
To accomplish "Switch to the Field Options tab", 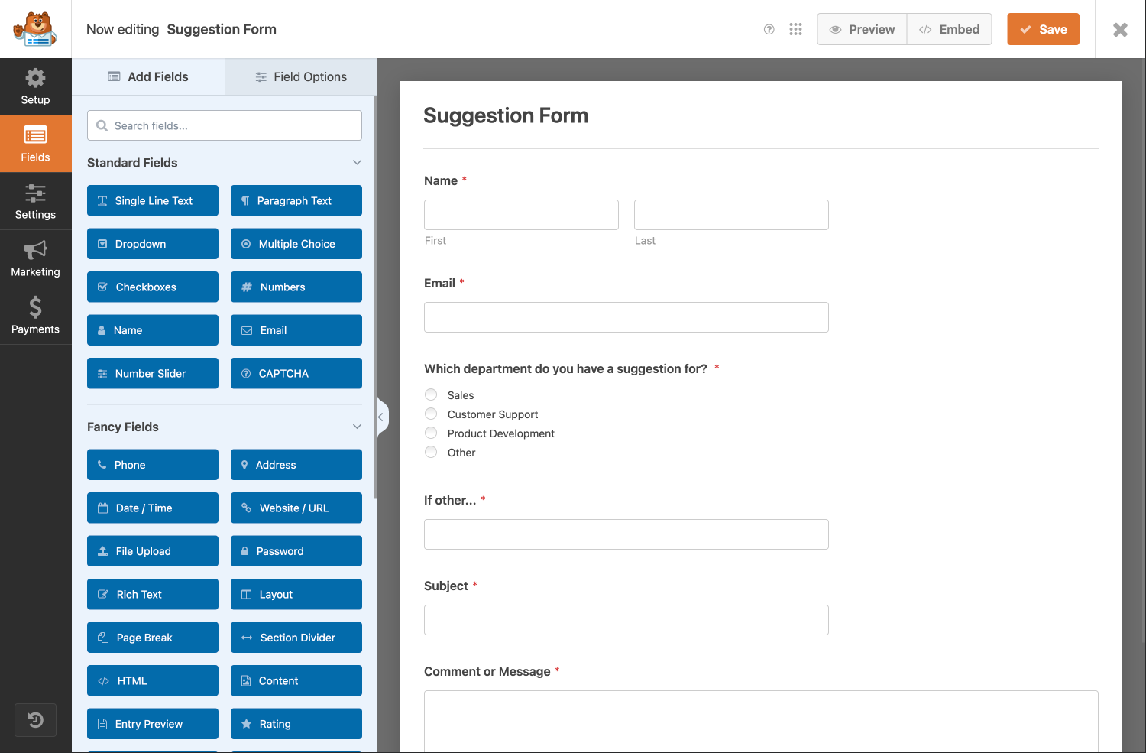I will coord(301,76).
